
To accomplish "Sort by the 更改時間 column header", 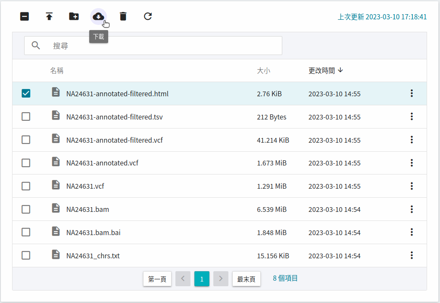I will click(x=325, y=70).
